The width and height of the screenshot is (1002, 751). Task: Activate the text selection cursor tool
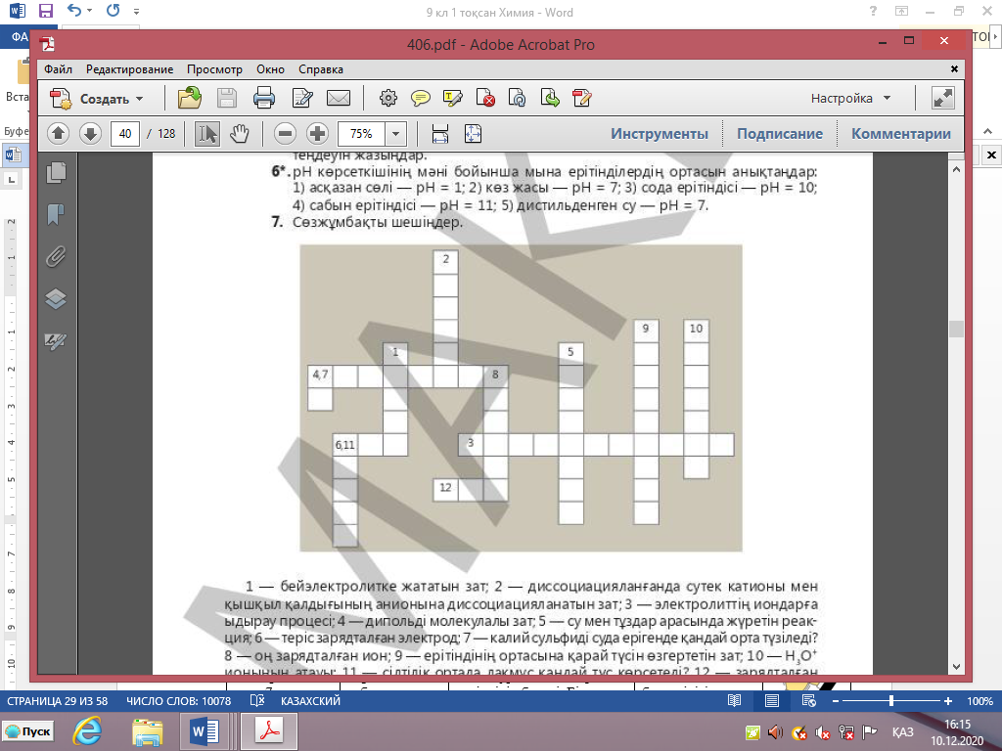coord(207,133)
